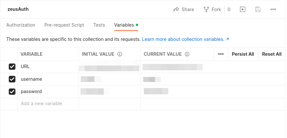The width and height of the screenshot is (287, 138).
Task: Open Learn more about collection variables link
Action: tap(185, 39)
